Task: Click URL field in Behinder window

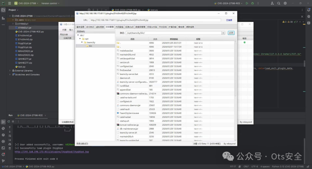Action: point(155,20)
